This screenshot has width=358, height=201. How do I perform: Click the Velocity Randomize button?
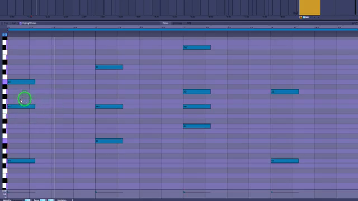[x=17, y=200]
